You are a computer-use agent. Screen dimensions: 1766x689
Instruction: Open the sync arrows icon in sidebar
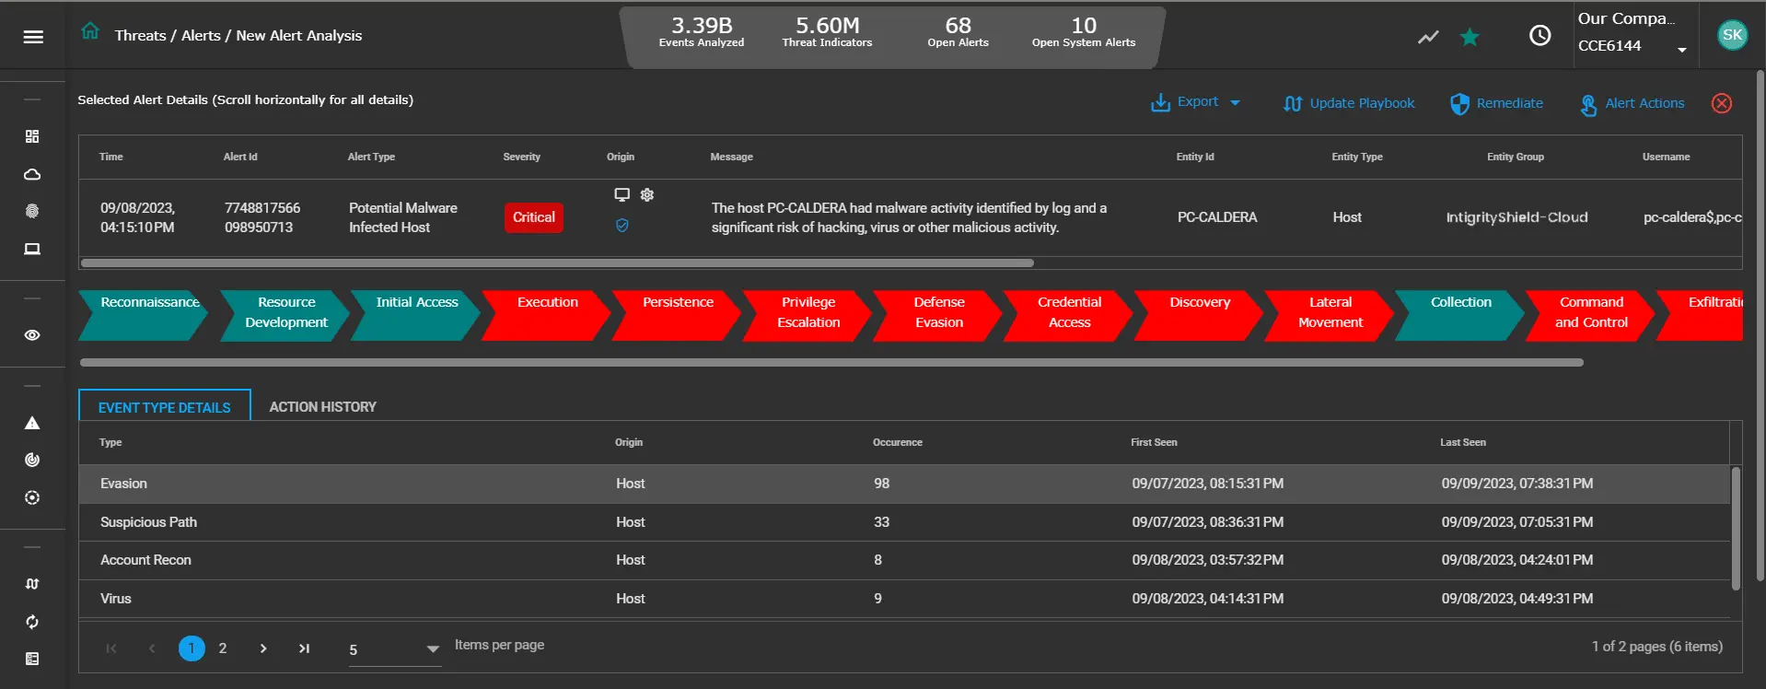pos(32,622)
